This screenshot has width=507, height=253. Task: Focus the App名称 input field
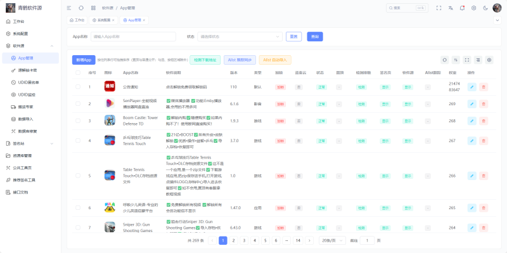click(133, 37)
